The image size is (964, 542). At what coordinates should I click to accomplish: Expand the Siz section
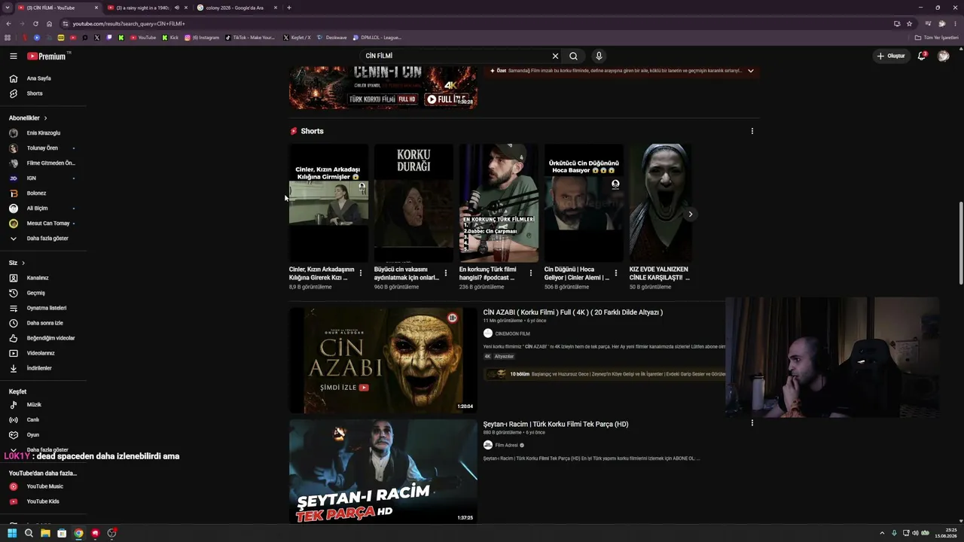(x=17, y=263)
